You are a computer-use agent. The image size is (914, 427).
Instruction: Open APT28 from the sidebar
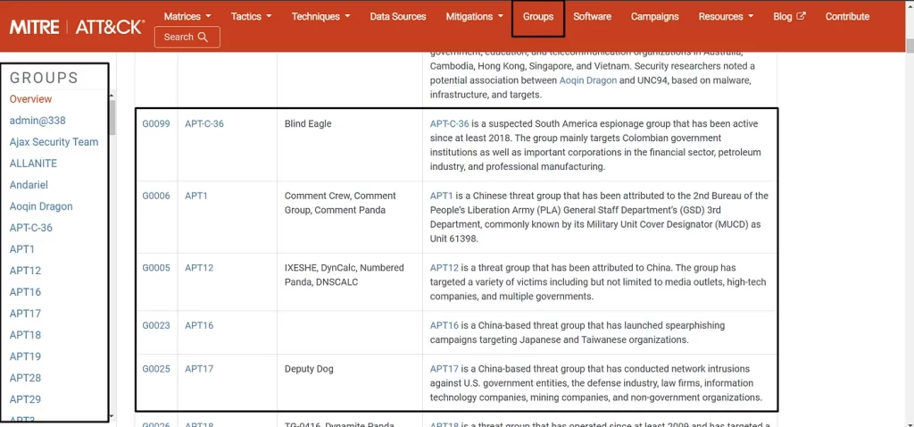[25, 378]
